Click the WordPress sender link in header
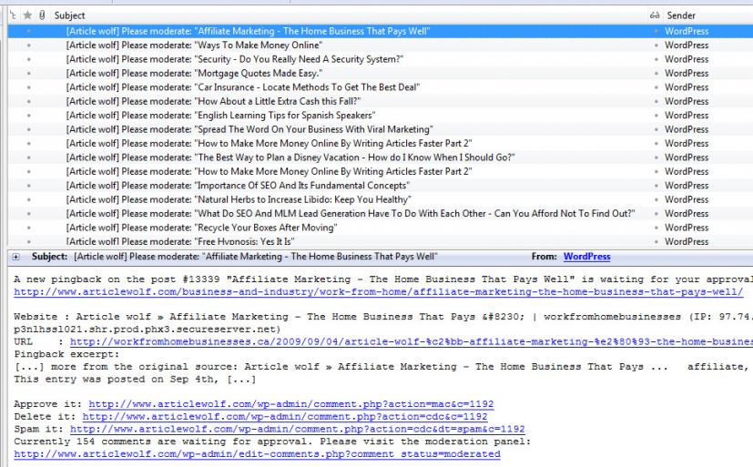753x467 pixels. (586, 257)
